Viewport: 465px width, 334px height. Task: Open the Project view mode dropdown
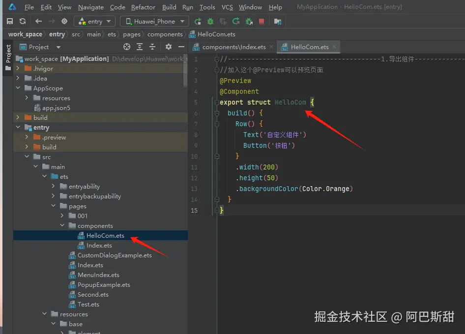click(x=58, y=47)
